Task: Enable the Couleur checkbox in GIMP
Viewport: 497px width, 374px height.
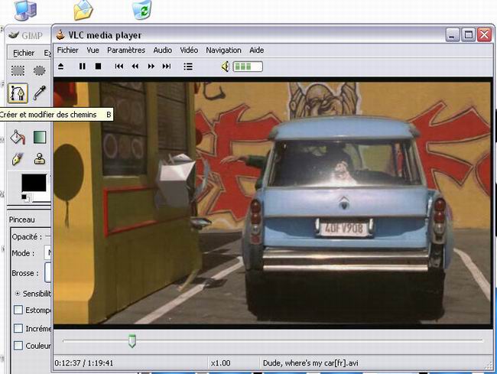Action: (x=18, y=346)
